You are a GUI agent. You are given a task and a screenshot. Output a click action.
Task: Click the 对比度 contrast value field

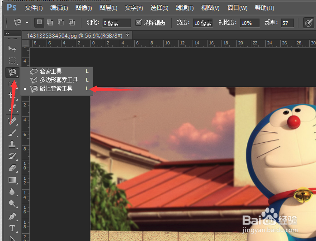[x=250, y=23]
